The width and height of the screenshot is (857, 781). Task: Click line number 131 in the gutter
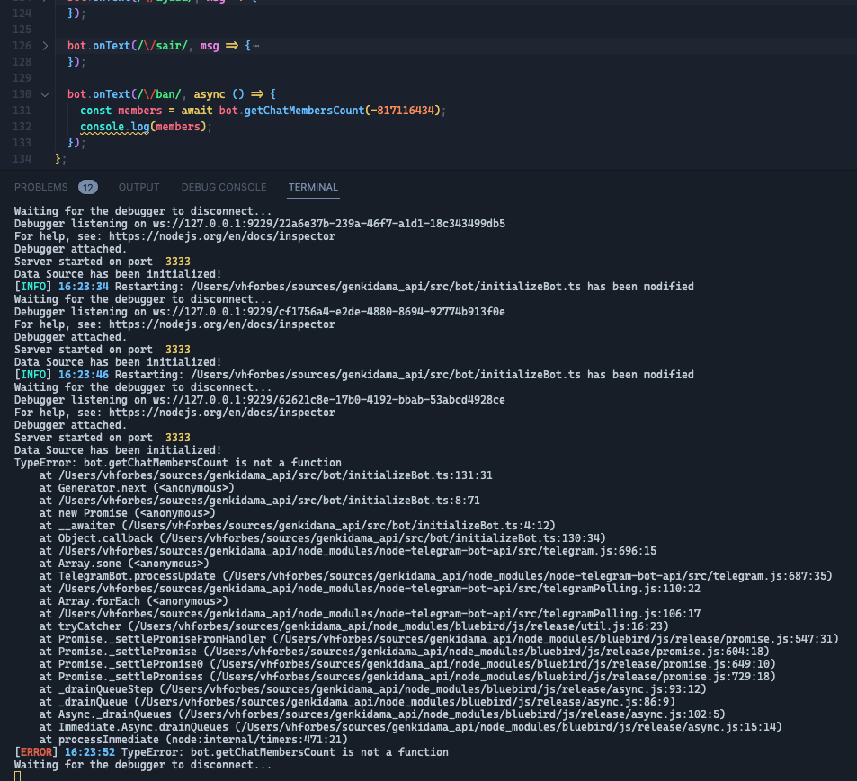[x=22, y=111]
